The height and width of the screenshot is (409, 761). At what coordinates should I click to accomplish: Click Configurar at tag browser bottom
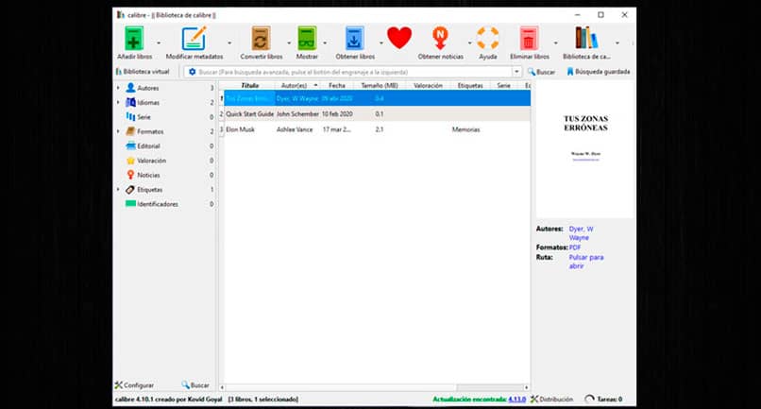coord(134,385)
